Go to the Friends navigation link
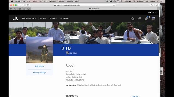This screenshot has width=174, height=97. point(53,18)
